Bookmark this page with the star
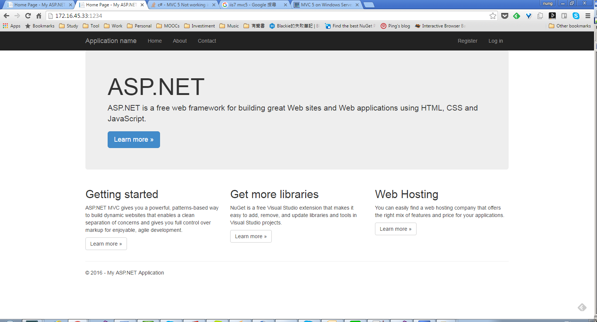This screenshot has width=597, height=322. click(493, 16)
